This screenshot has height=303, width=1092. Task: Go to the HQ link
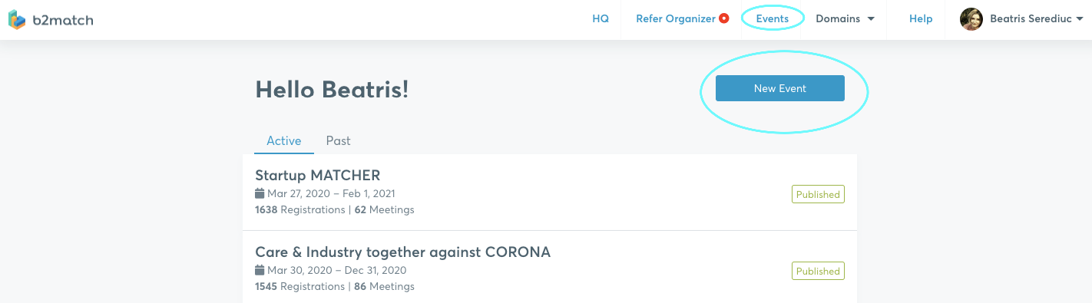point(601,19)
